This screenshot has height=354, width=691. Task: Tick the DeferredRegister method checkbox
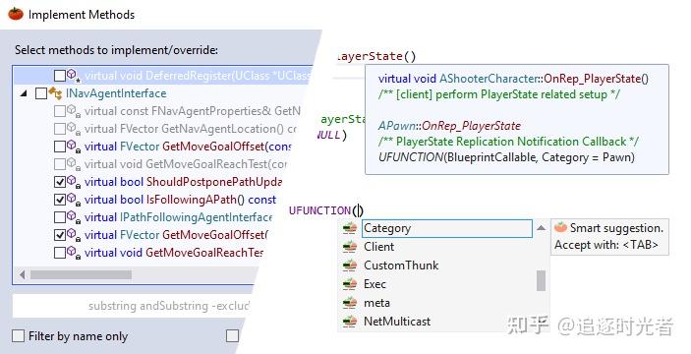(x=60, y=76)
